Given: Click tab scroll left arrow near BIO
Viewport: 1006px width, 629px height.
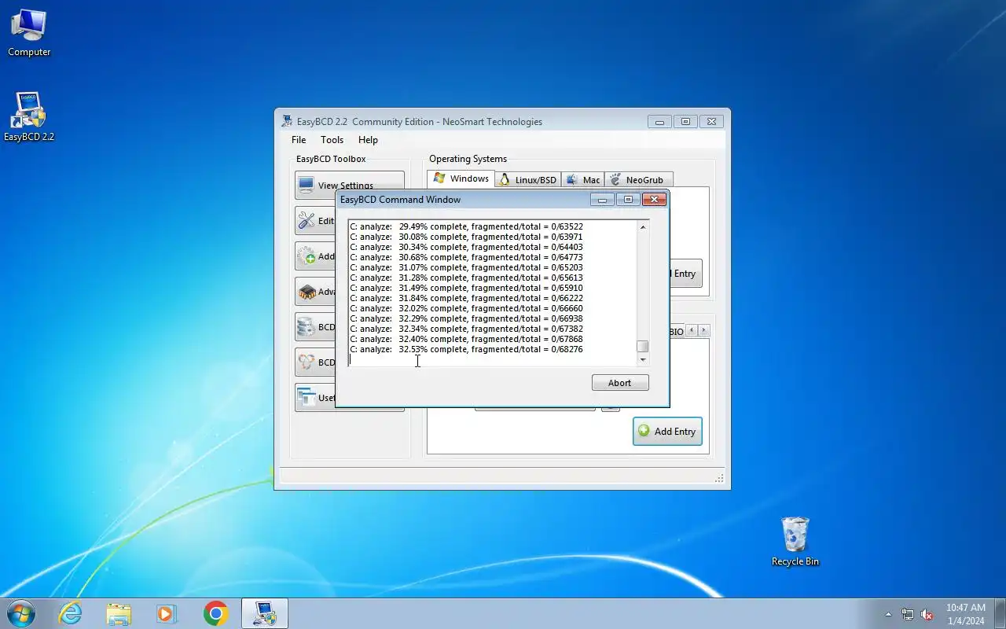Looking at the screenshot, I should point(692,331).
